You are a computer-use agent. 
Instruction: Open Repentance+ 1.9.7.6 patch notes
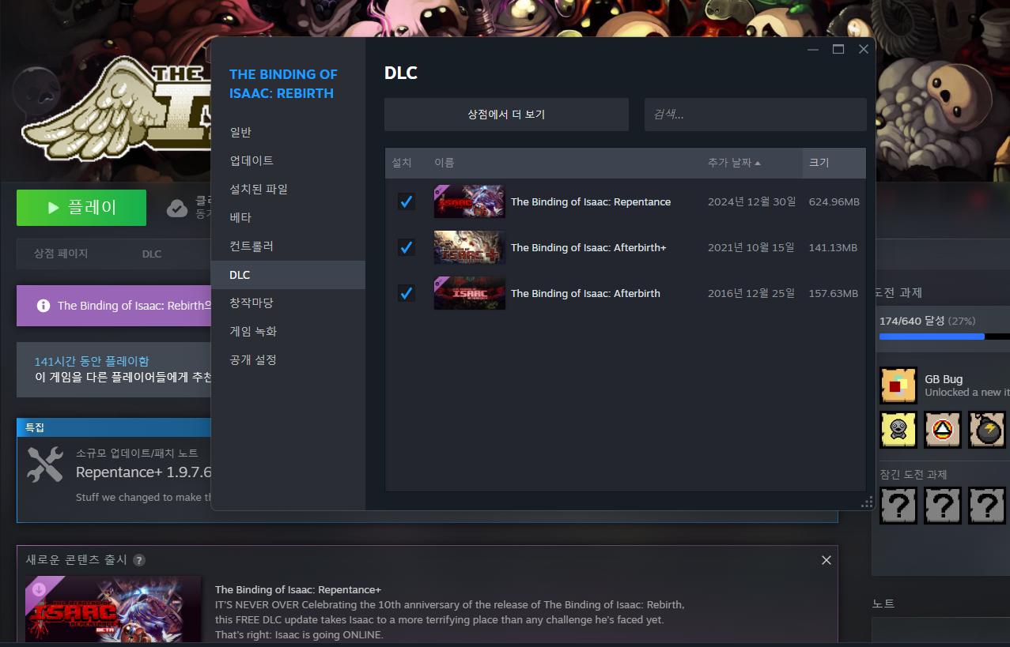pos(143,472)
